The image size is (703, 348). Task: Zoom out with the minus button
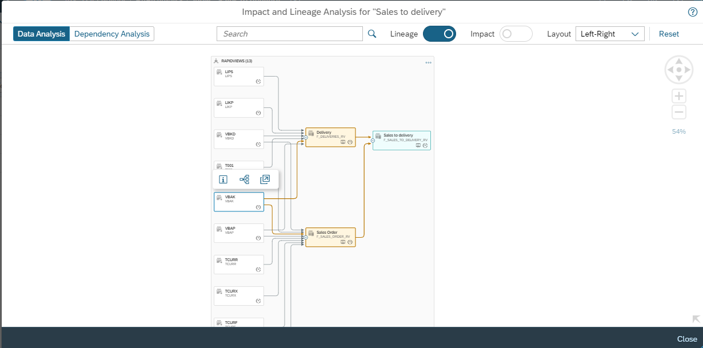coord(679,112)
